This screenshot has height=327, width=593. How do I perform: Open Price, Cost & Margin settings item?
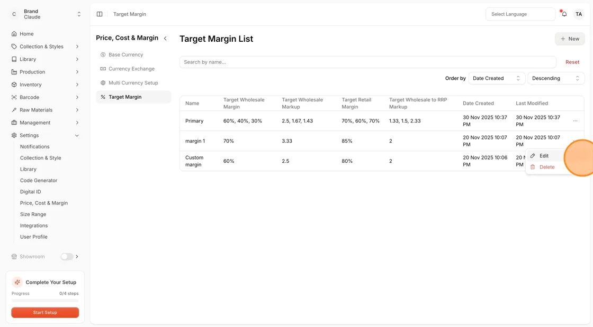pos(44,203)
